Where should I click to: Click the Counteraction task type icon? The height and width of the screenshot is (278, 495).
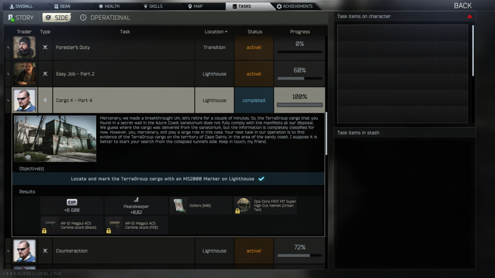tap(45, 251)
